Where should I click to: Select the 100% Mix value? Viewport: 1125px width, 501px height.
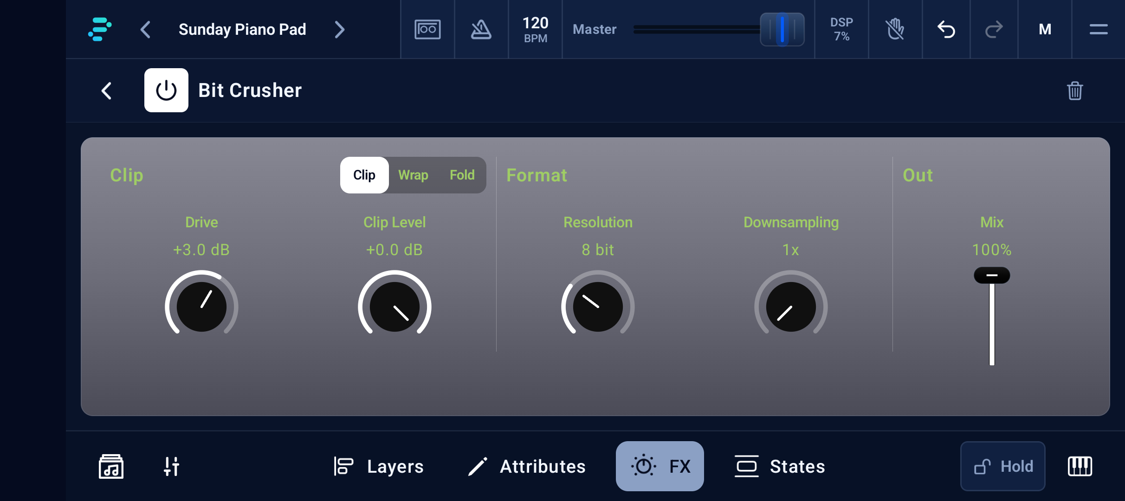point(992,250)
